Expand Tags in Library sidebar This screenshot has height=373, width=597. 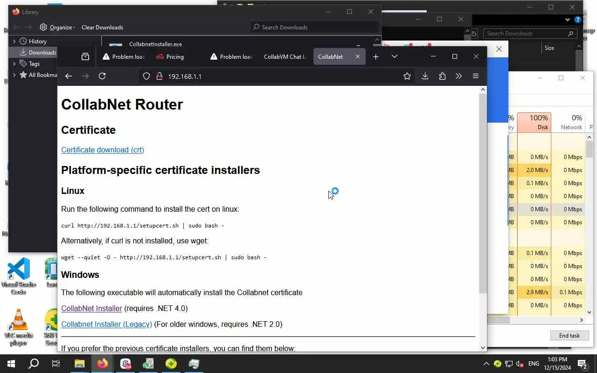tap(14, 63)
